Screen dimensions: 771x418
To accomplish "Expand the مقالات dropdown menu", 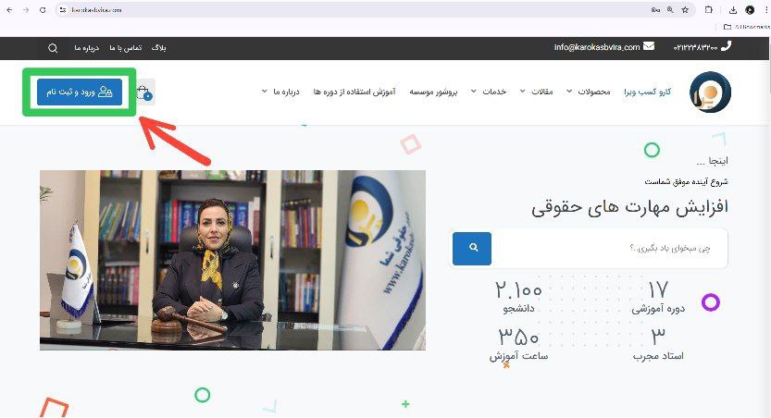I will [537, 92].
